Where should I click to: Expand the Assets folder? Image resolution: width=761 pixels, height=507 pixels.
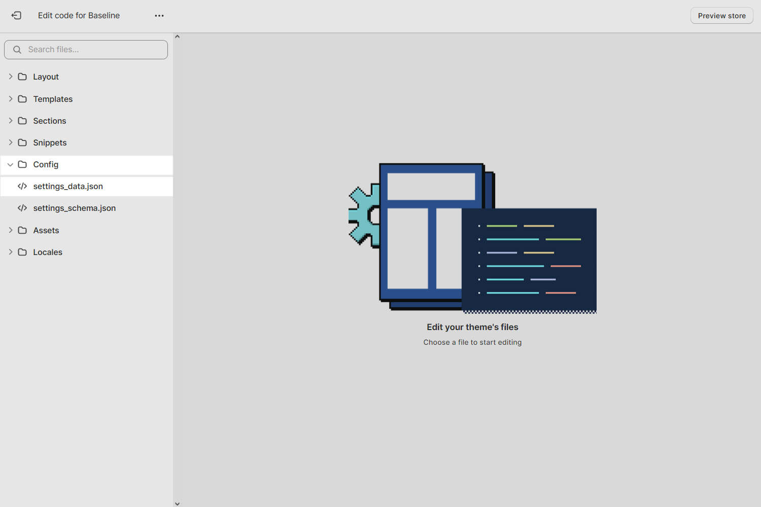(10, 230)
